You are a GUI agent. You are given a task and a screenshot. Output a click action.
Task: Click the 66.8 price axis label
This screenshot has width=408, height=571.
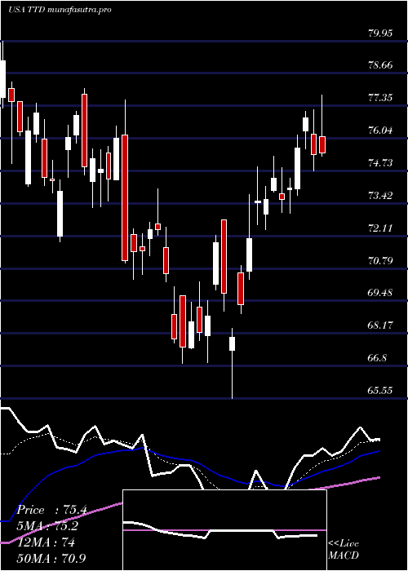pos(377,358)
